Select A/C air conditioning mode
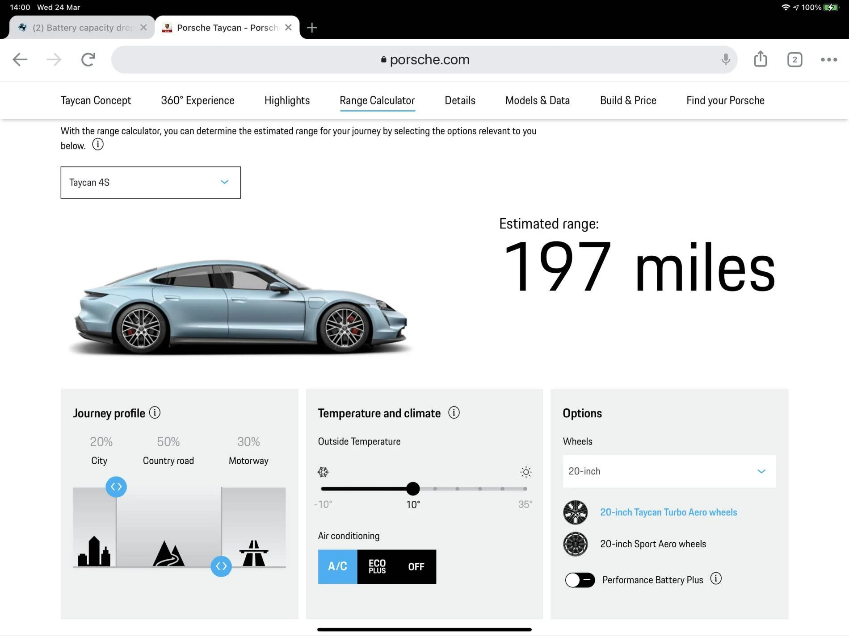 338,566
